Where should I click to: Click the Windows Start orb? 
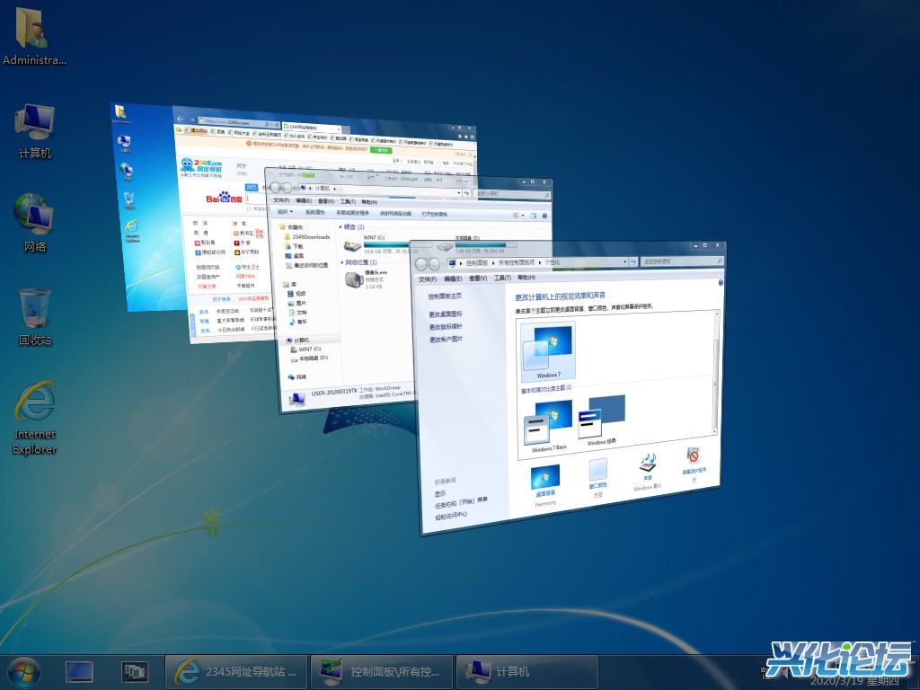(23, 671)
